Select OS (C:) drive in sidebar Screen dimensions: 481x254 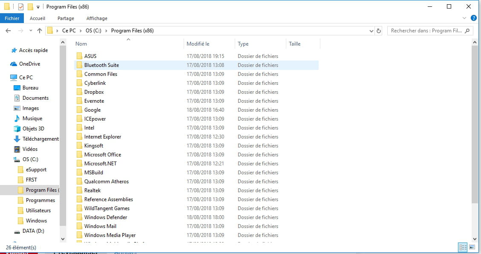pyautogui.click(x=26, y=159)
